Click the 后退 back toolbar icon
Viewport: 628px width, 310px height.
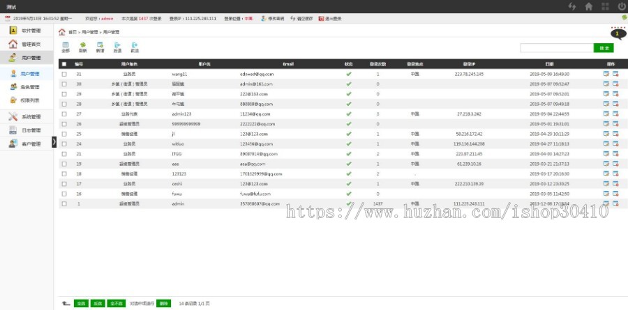click(x=117, y=47)
